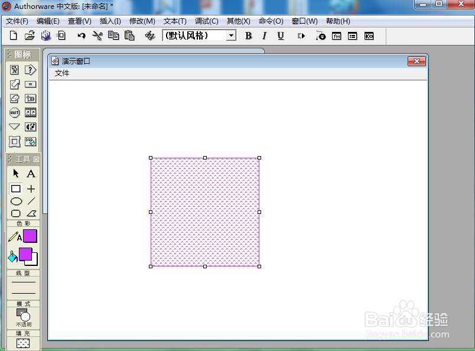475x351 pixels.
Task: Open the Knowledge Objects icon
Action: (x=369, y=36)
